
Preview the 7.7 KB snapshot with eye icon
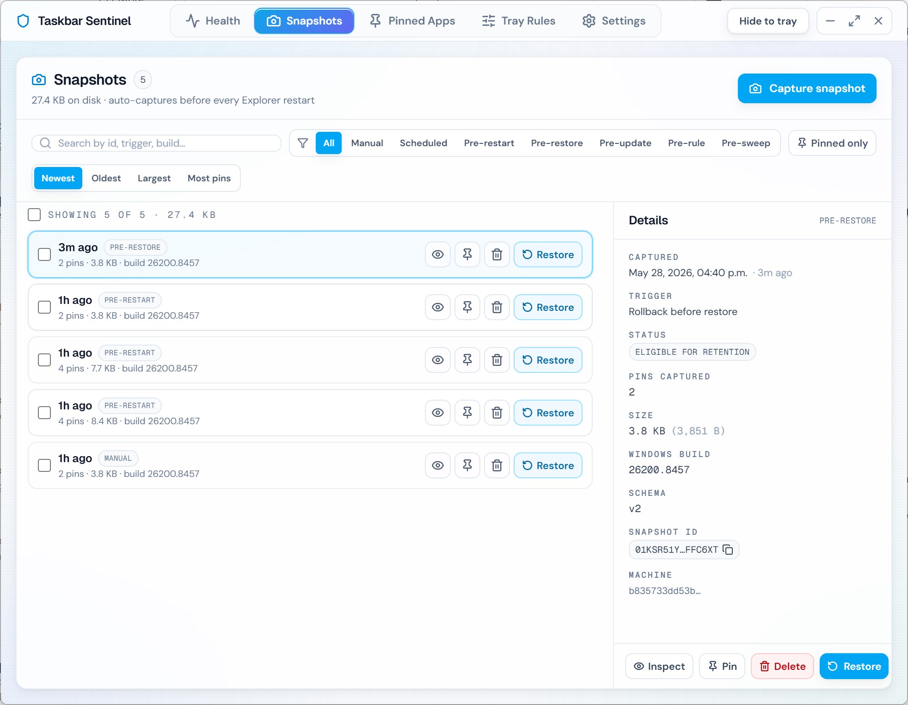[437, 360]
